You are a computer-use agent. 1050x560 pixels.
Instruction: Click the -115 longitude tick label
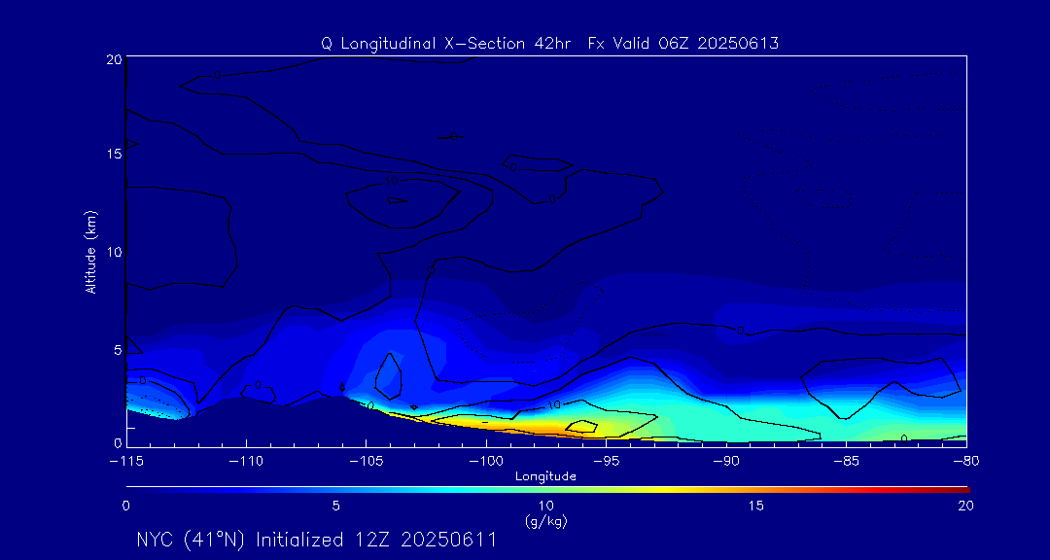pos(126,462)
